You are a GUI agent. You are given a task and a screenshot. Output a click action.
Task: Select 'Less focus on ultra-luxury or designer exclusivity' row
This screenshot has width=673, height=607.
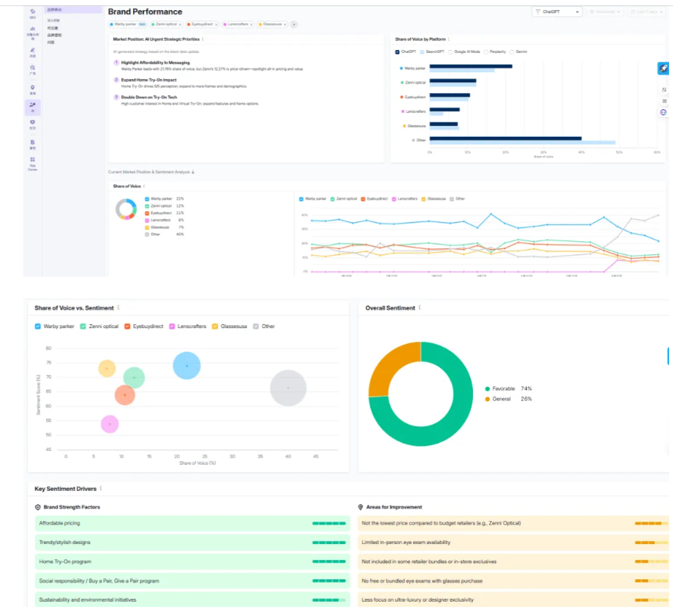(x=513, y=599)
